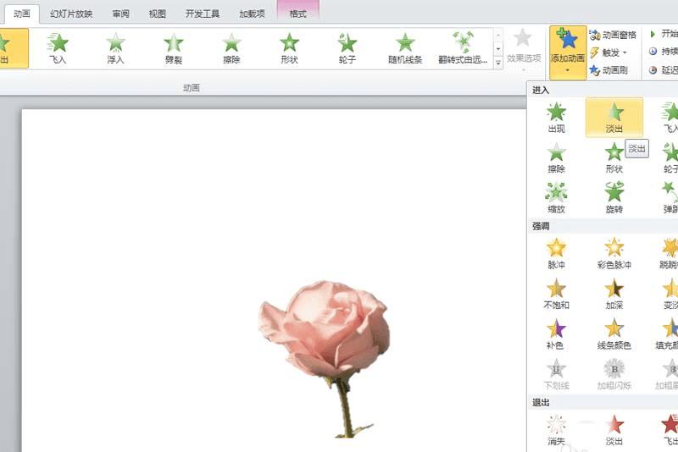The image size is (678, 452).
Task: Open the 审阅 ribbon tab
Action: tap(120, 14)
